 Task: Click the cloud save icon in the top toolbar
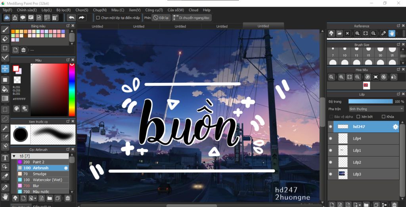[x=7, y=17]
